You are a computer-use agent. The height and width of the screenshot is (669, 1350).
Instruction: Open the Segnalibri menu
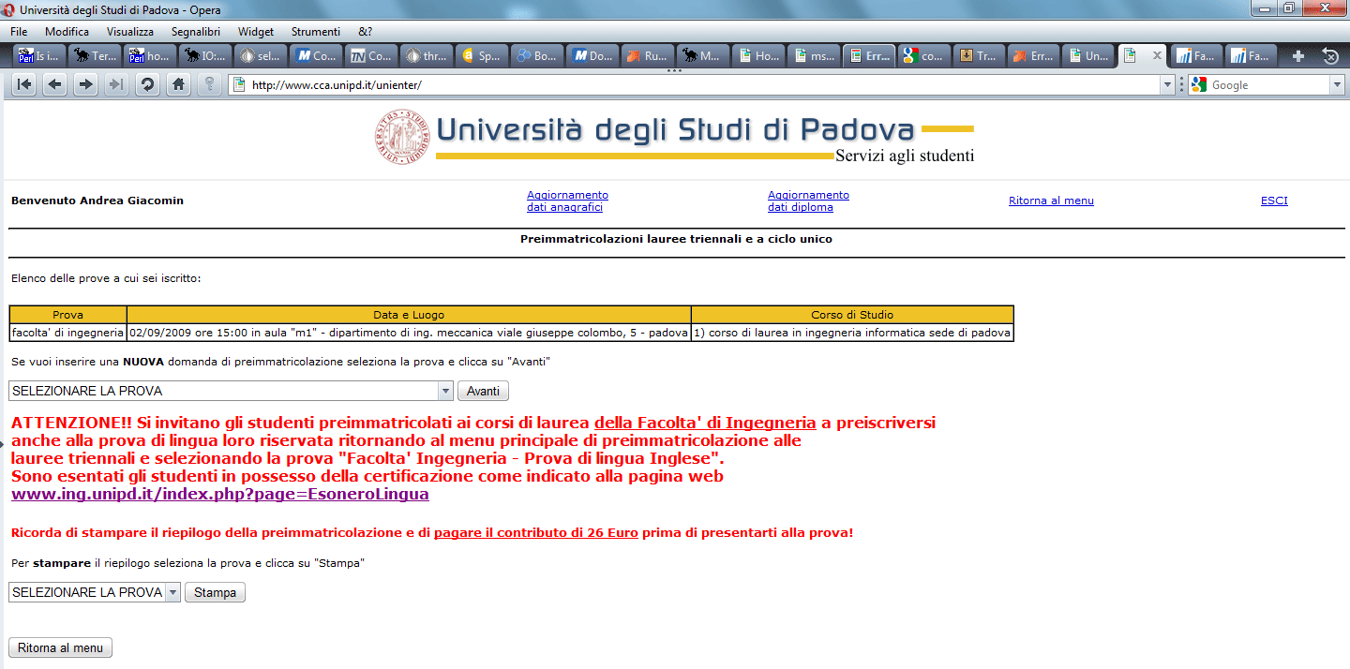click(x=196, y=31)
